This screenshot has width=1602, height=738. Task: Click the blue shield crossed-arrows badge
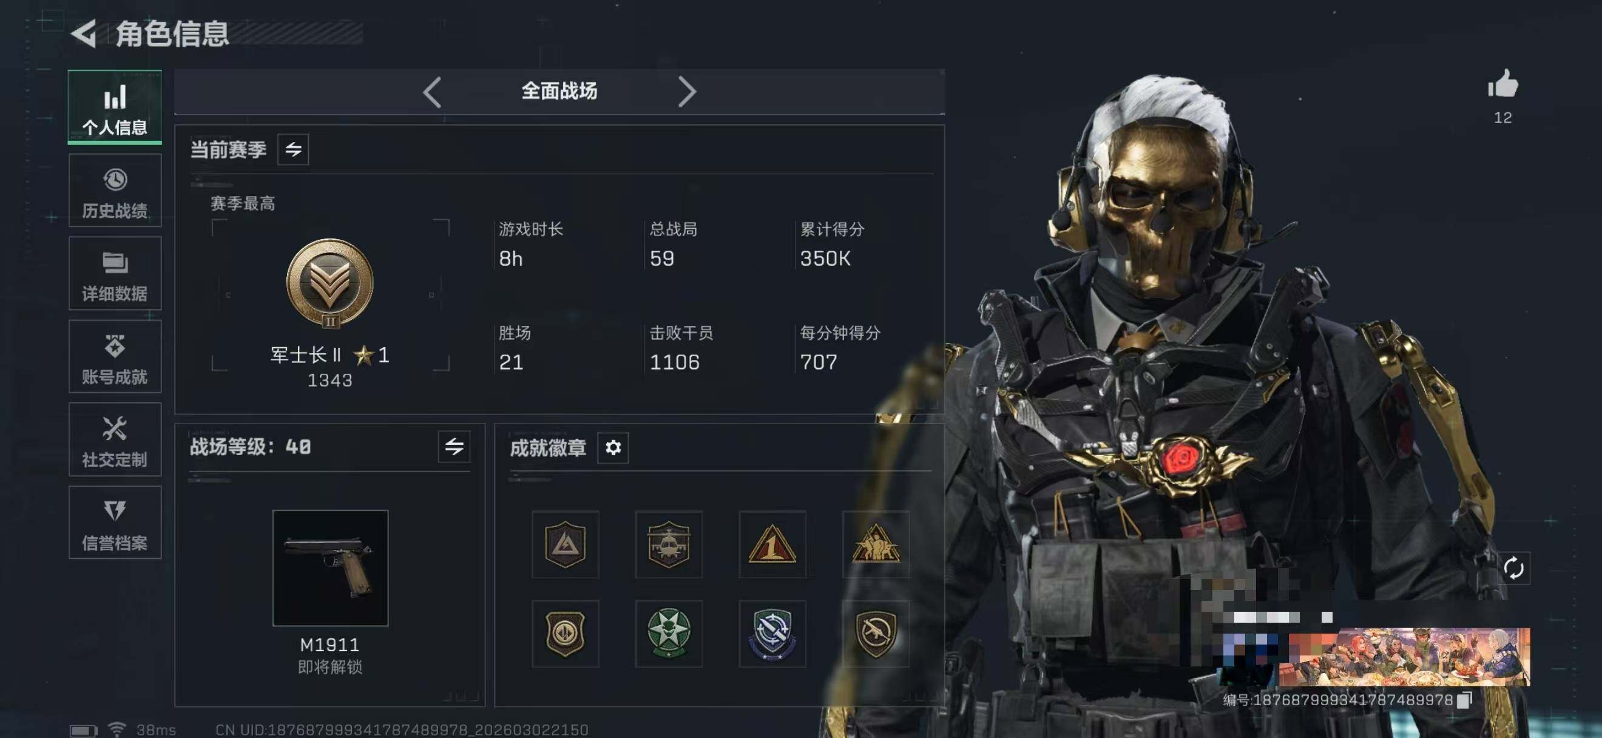772,634
